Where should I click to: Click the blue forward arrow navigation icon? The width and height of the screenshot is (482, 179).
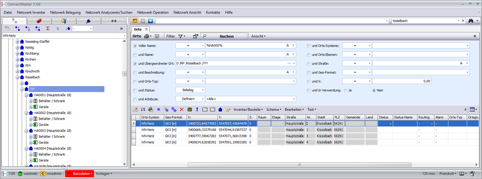(x=151, y=21)
